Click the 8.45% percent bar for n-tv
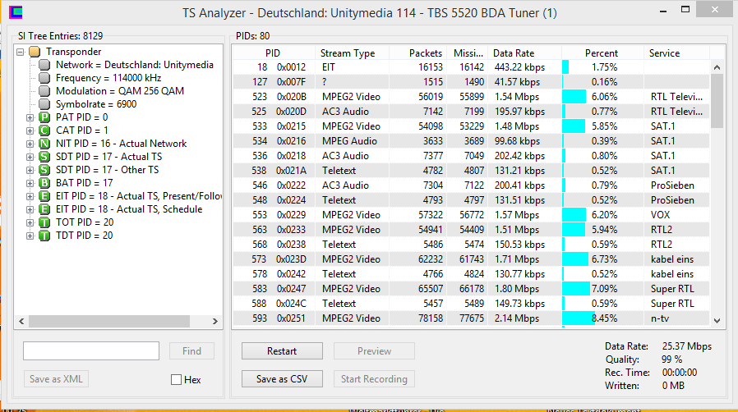738x412 pixels. [579, 318]
